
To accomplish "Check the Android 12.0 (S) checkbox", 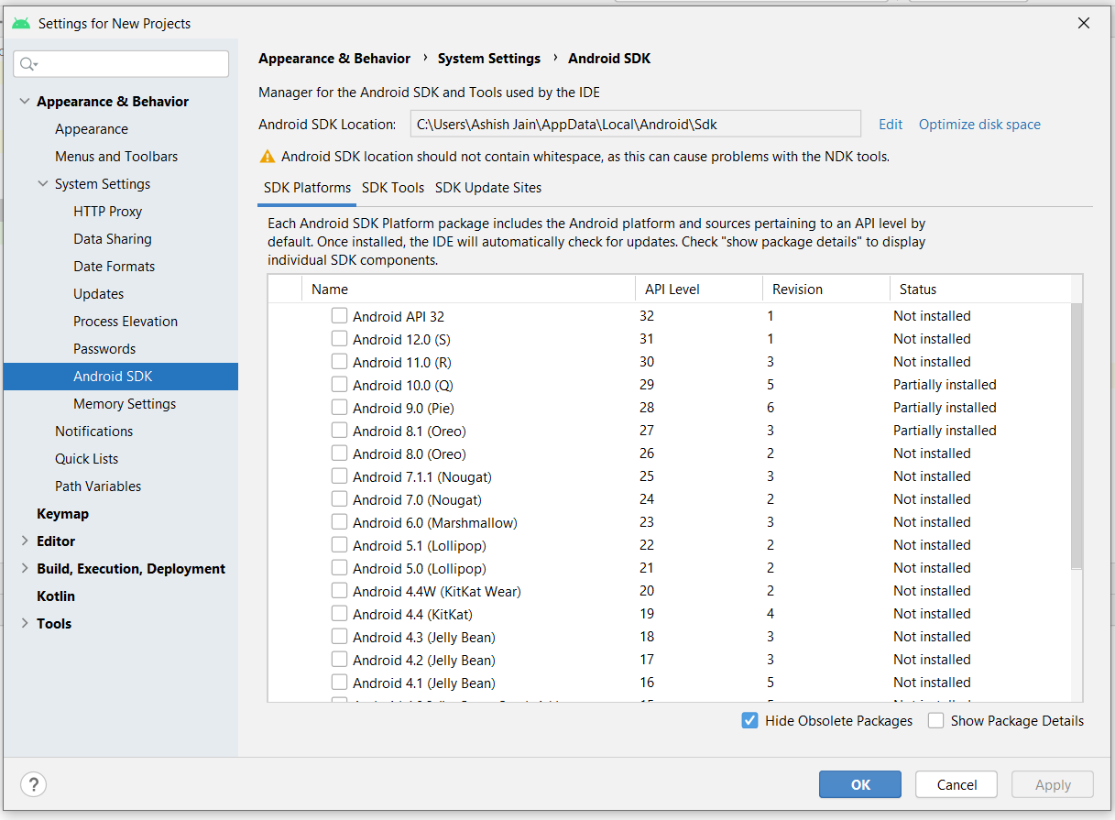I will (x=340, y=339).
